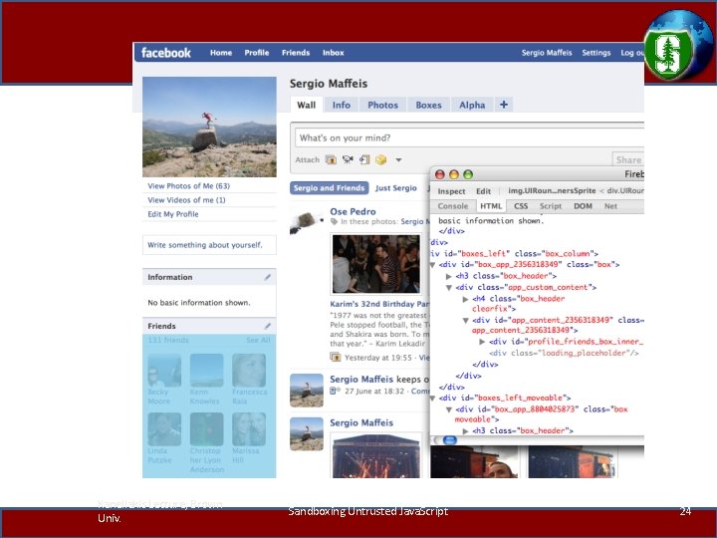This screenshot has height=538, width=717.
Task: Switch to Firebug CSS tab
Action: point(521,206)
